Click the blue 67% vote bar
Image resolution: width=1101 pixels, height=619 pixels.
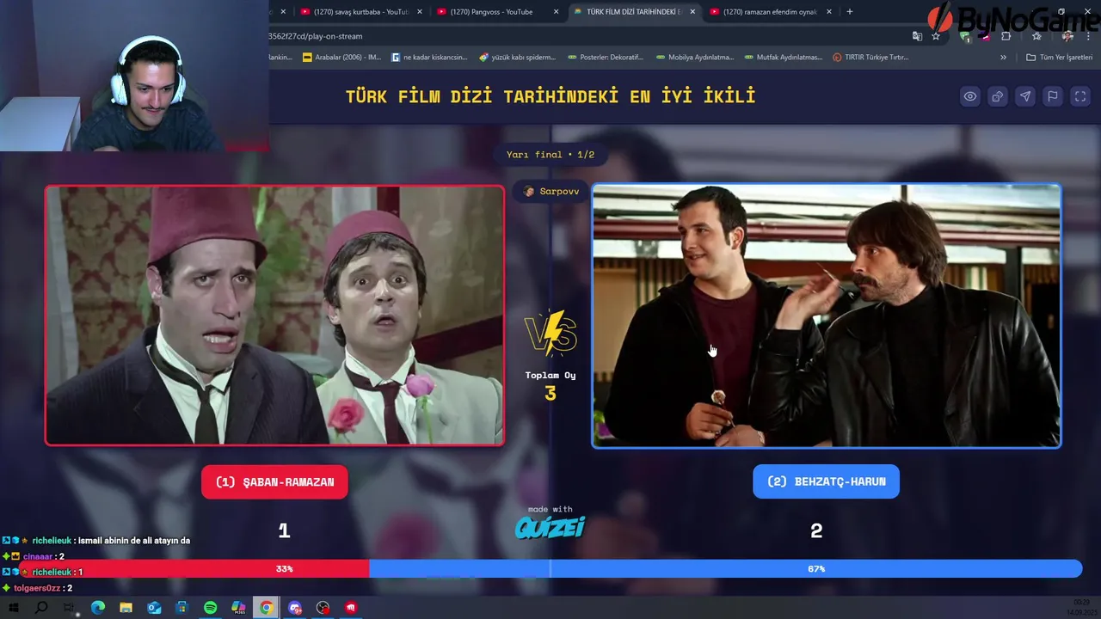point(725,569)
